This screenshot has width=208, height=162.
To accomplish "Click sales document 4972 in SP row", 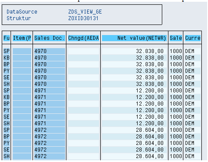I will click(x=50, y=130).
